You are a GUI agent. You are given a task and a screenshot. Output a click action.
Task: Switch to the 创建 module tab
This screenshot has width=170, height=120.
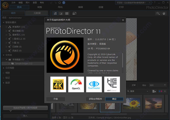click(x=101, y=7)
